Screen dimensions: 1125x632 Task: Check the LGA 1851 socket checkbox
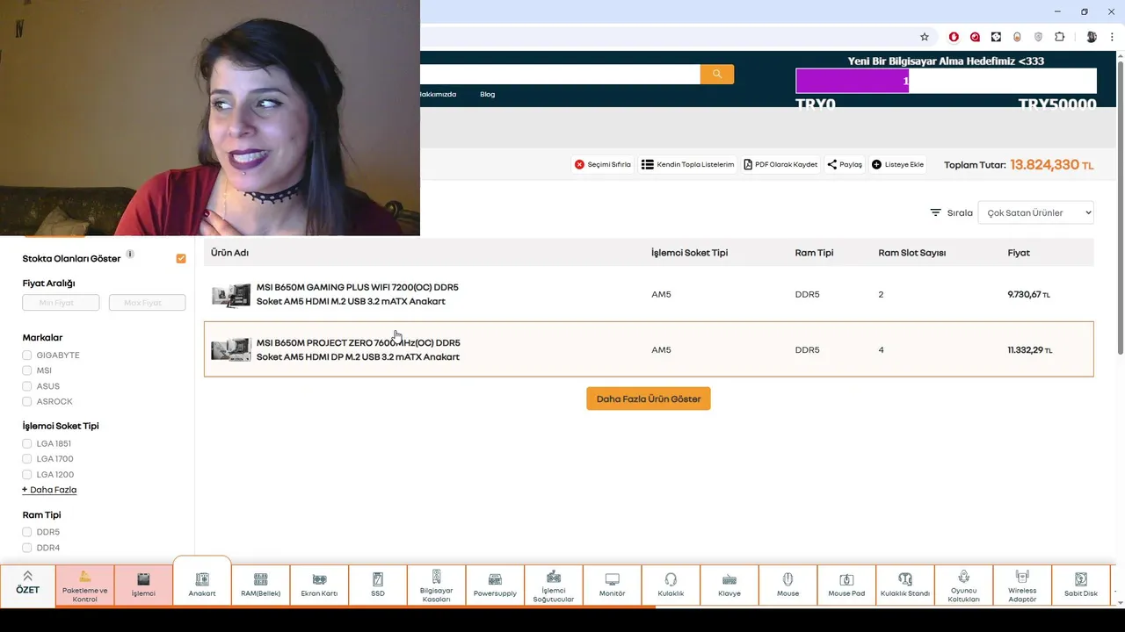(27, 443)
